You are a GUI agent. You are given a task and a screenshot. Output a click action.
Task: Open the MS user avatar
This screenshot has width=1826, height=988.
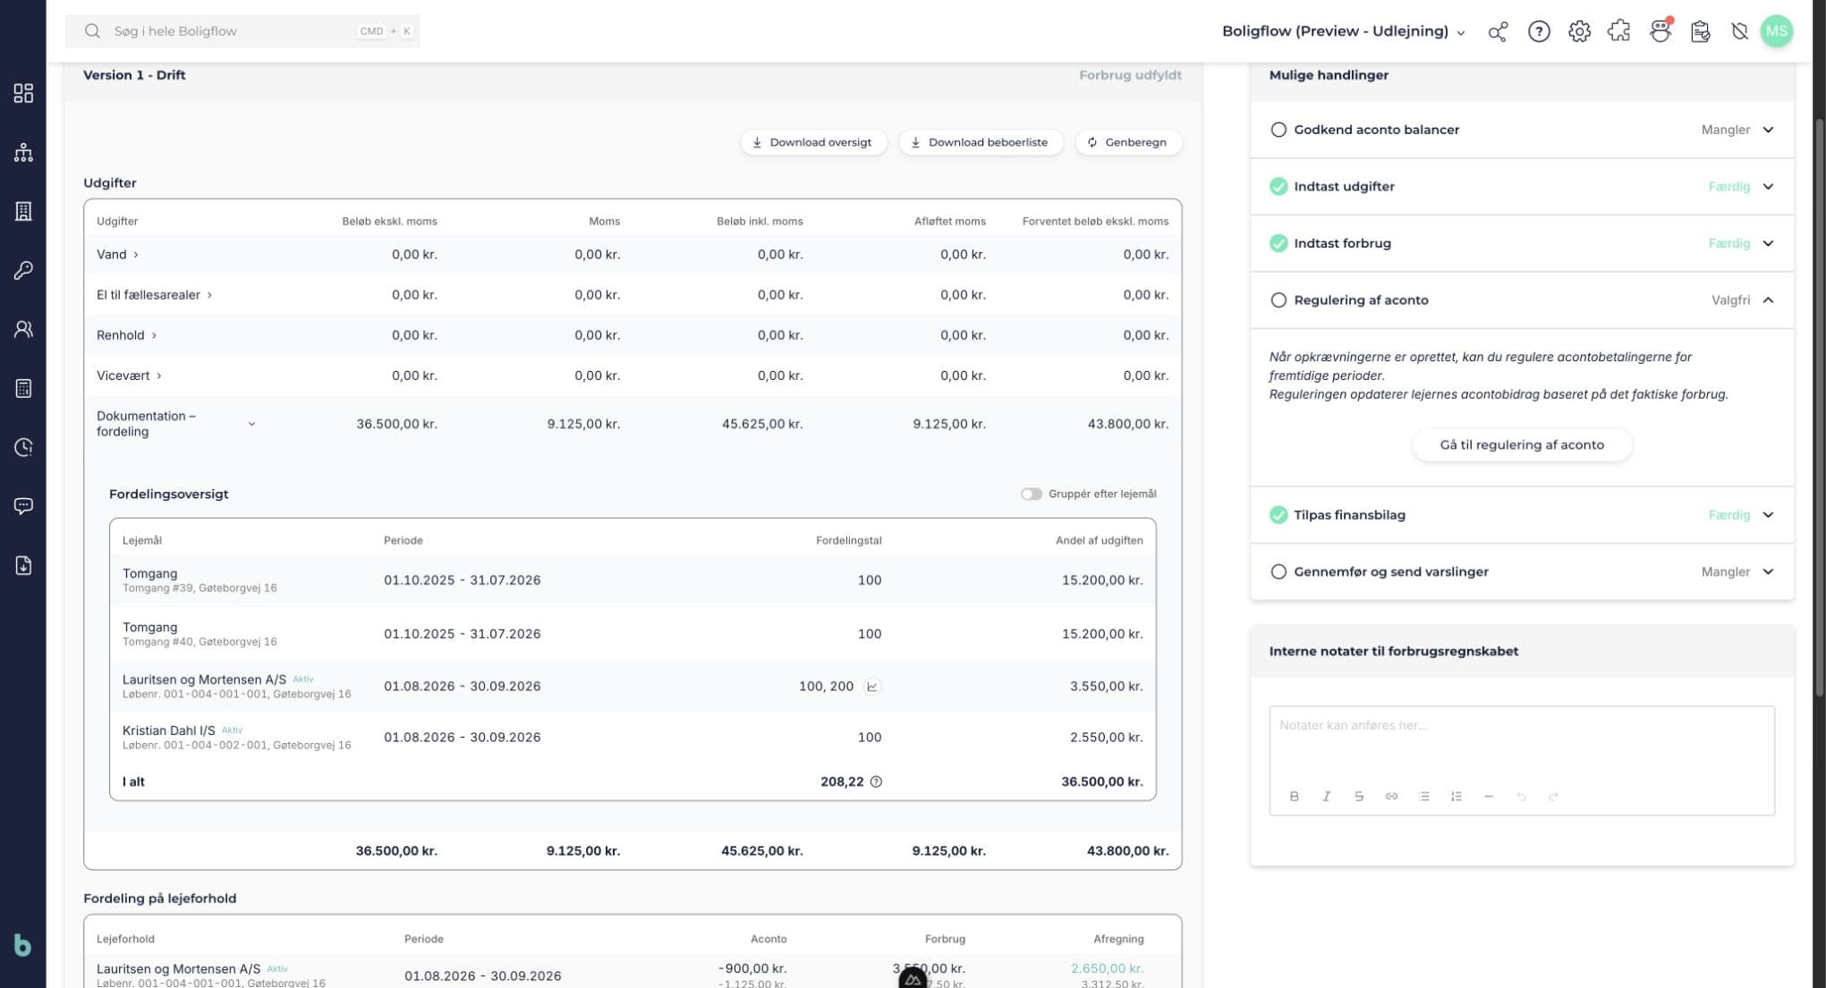tap(1776, 31)
